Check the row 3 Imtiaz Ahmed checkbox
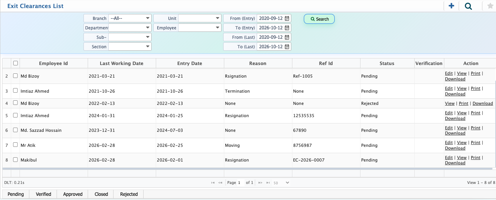The height and width of the screenshot is (200, 496). coord(15,91)
